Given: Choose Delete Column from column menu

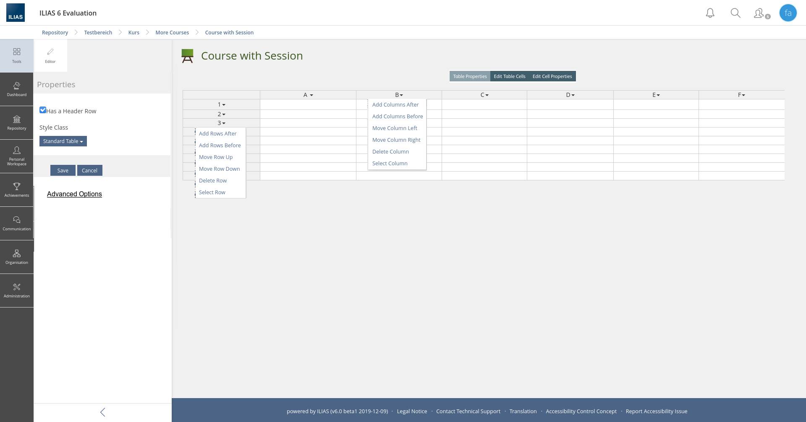Looking at the screenshot, I should (390, 152).
